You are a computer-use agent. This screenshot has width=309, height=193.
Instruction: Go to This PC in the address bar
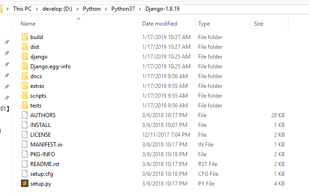[22, 9]
